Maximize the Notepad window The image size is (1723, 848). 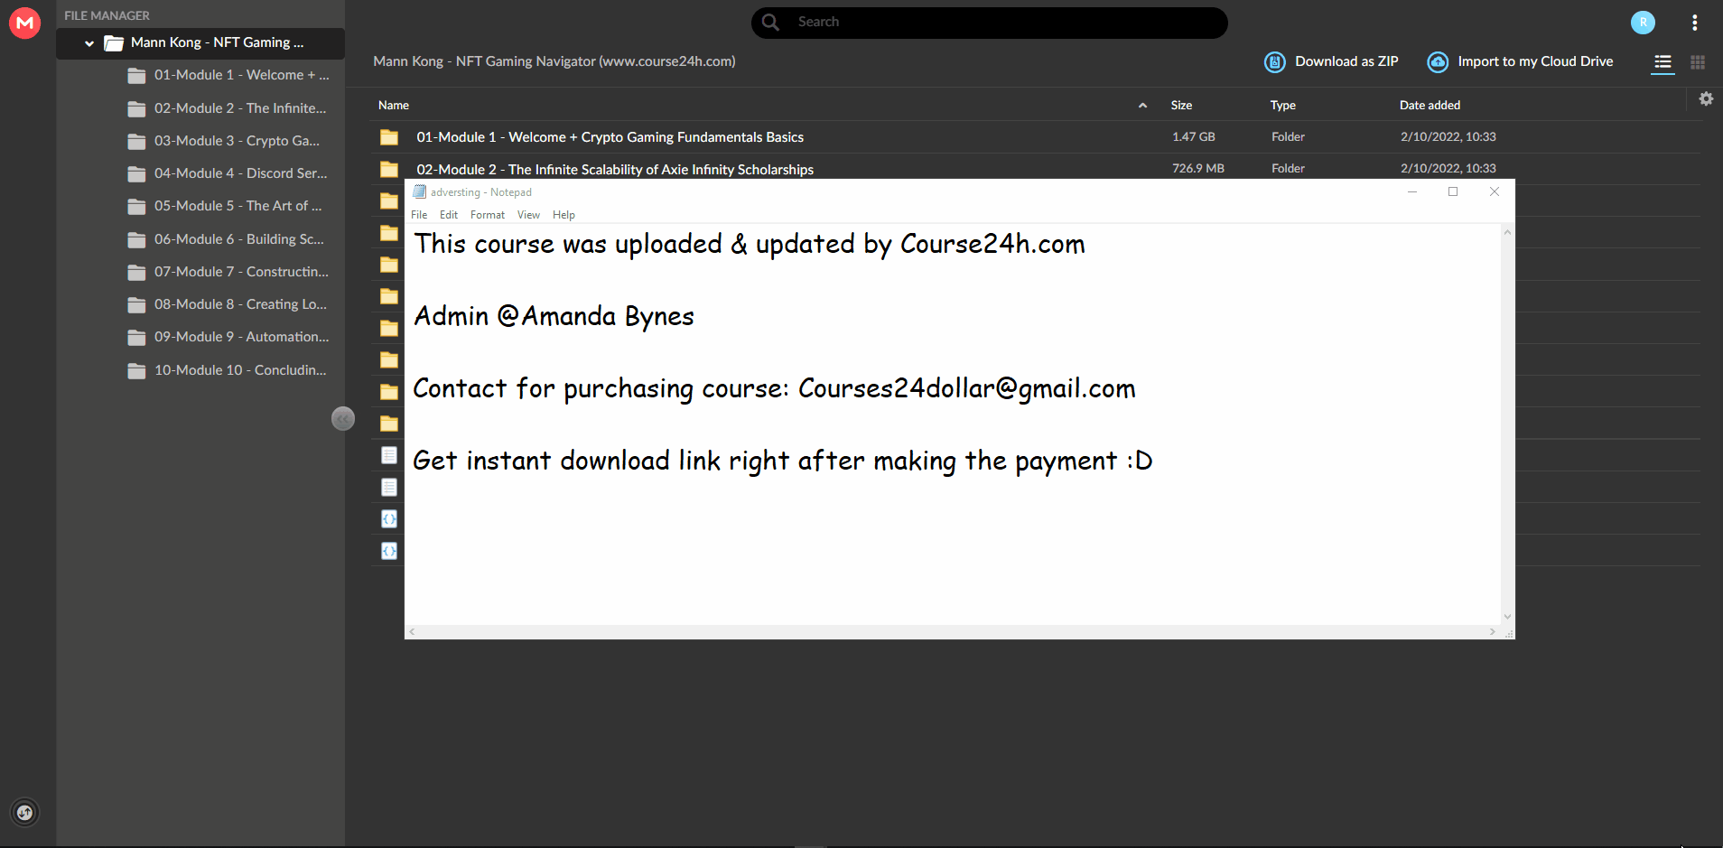tap(1453, 191)
